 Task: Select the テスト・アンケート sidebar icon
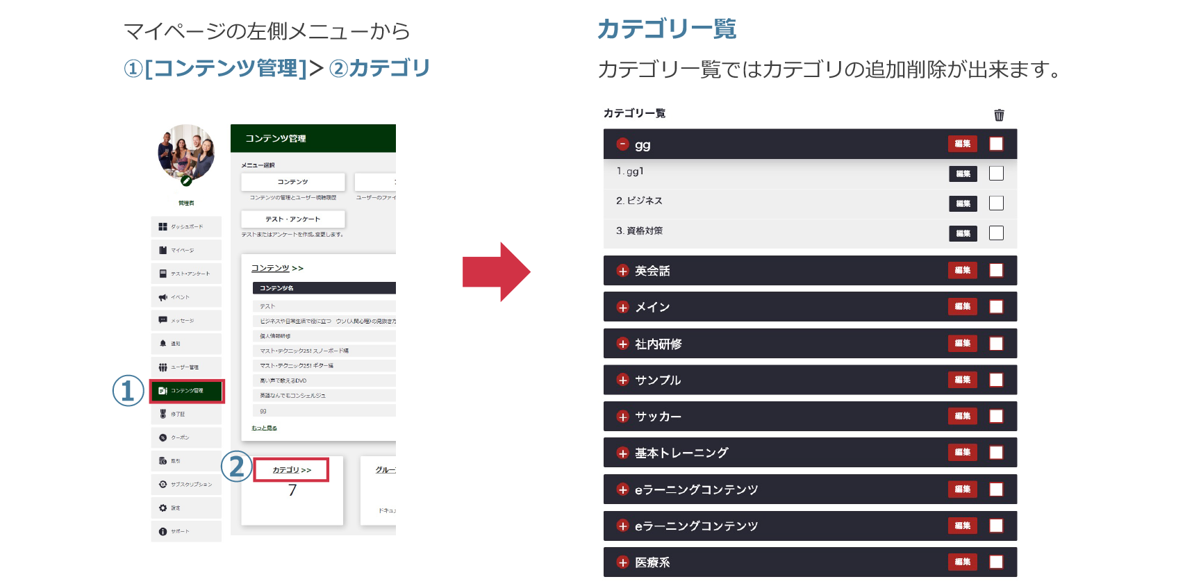point(163,274)
